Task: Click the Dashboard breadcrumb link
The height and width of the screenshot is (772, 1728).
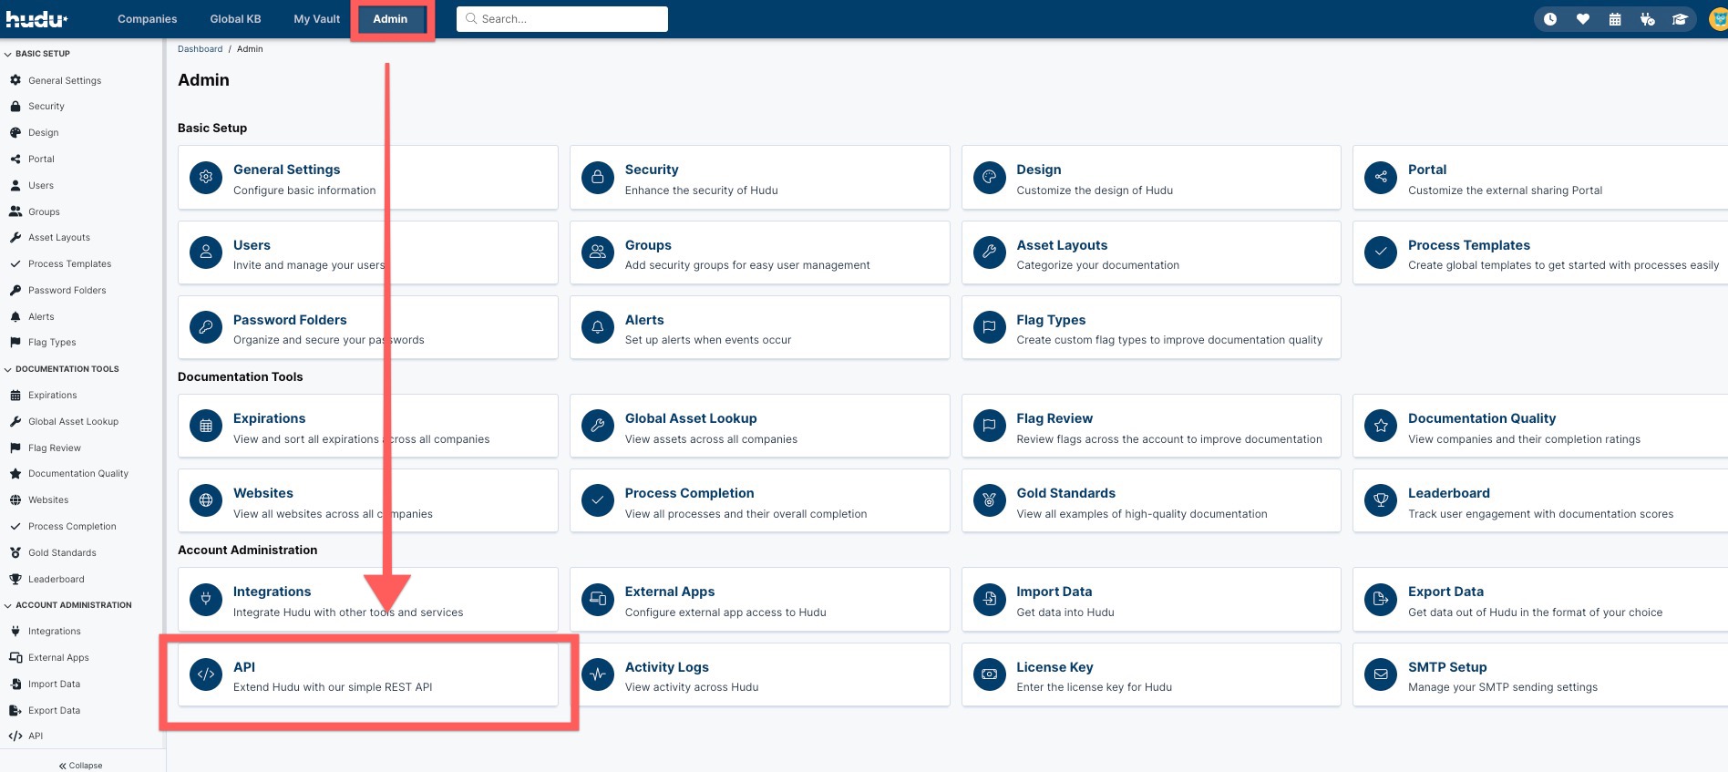Action: (200, 49)
